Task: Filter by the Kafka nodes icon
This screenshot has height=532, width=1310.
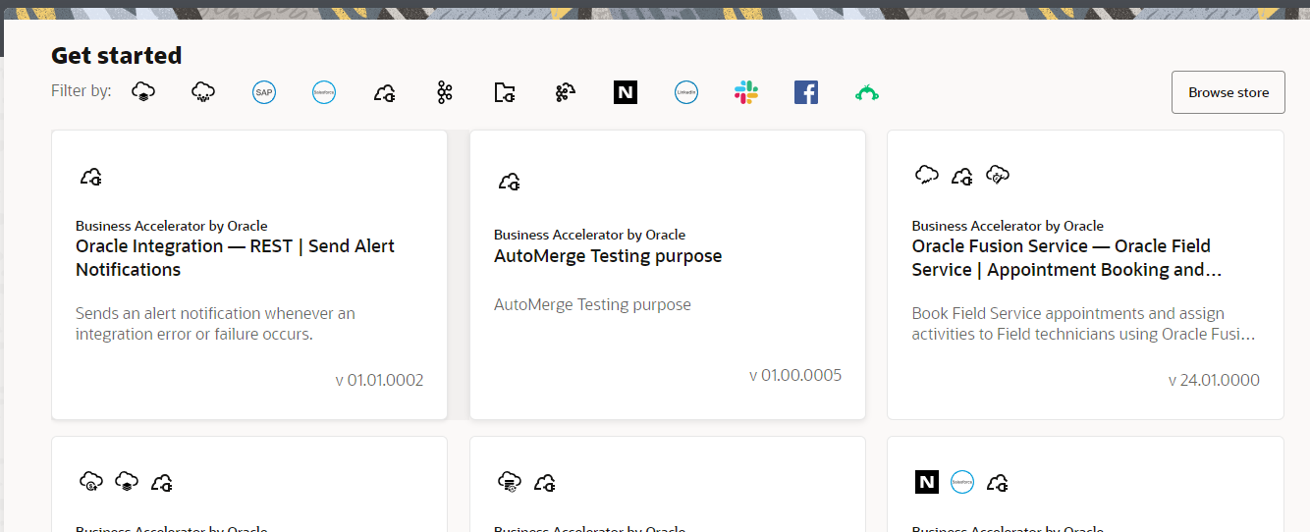Action: (x=445, y=92)
